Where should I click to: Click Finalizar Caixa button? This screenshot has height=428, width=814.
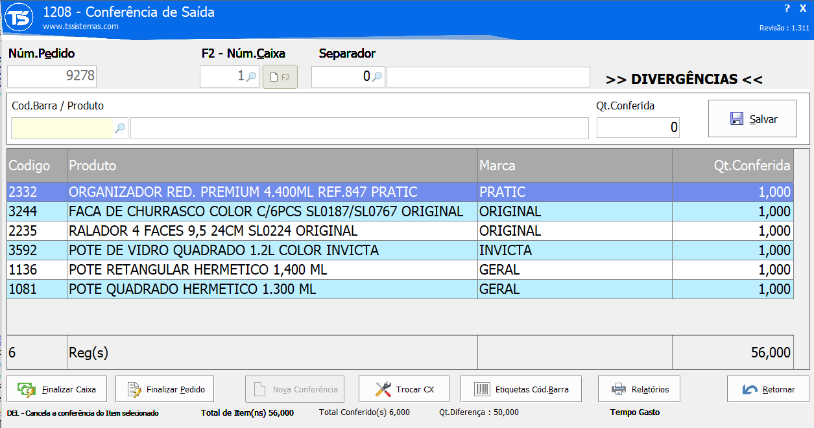tap(58, 389)
